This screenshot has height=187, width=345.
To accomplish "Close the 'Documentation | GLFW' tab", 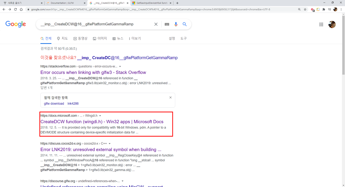I will click(84, 3).
